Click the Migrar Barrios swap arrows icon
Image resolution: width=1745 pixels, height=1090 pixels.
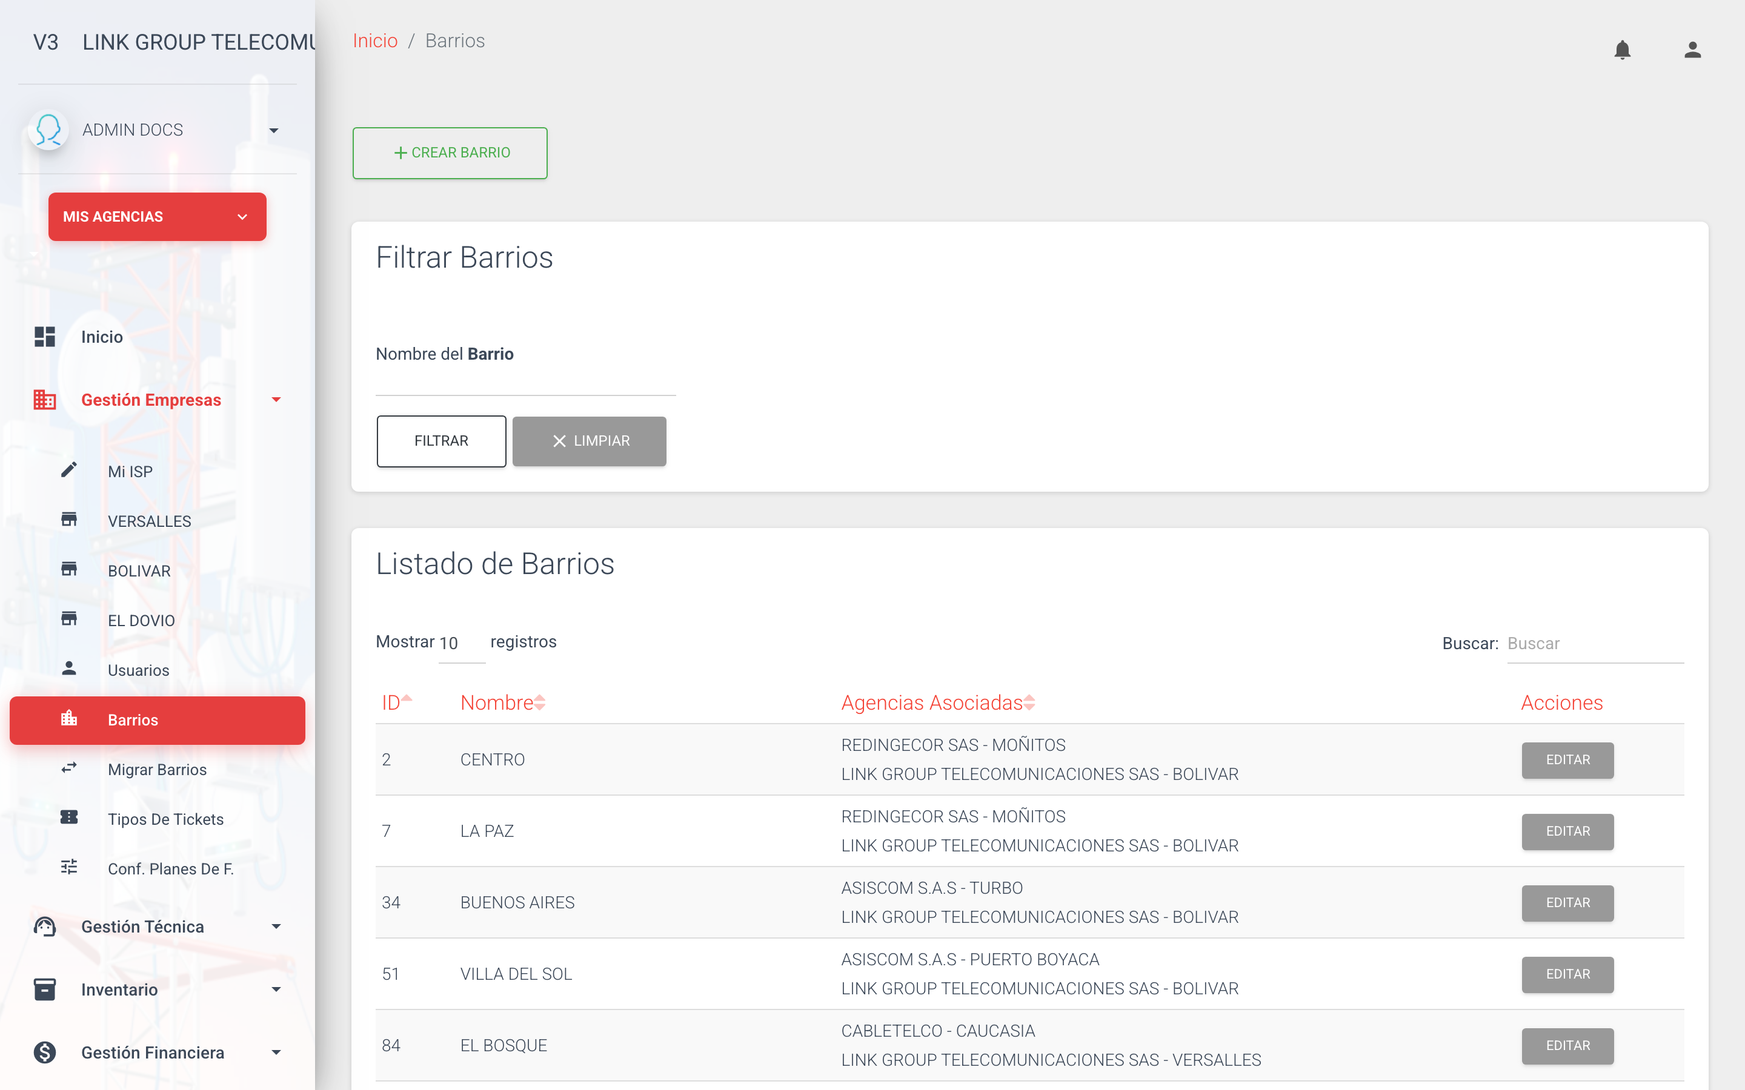(68, 768)
